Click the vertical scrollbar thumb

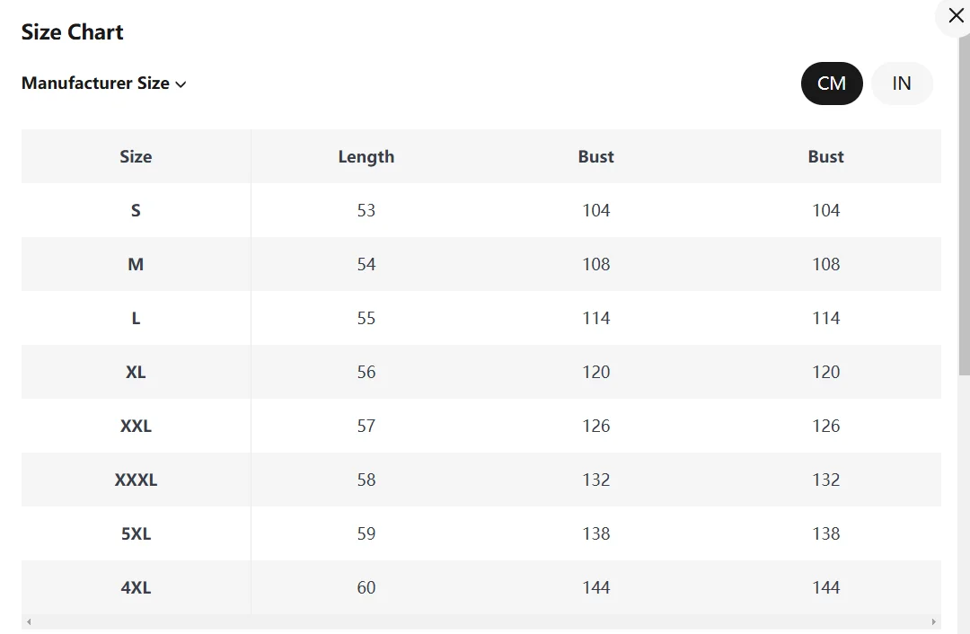pos(965,206)
